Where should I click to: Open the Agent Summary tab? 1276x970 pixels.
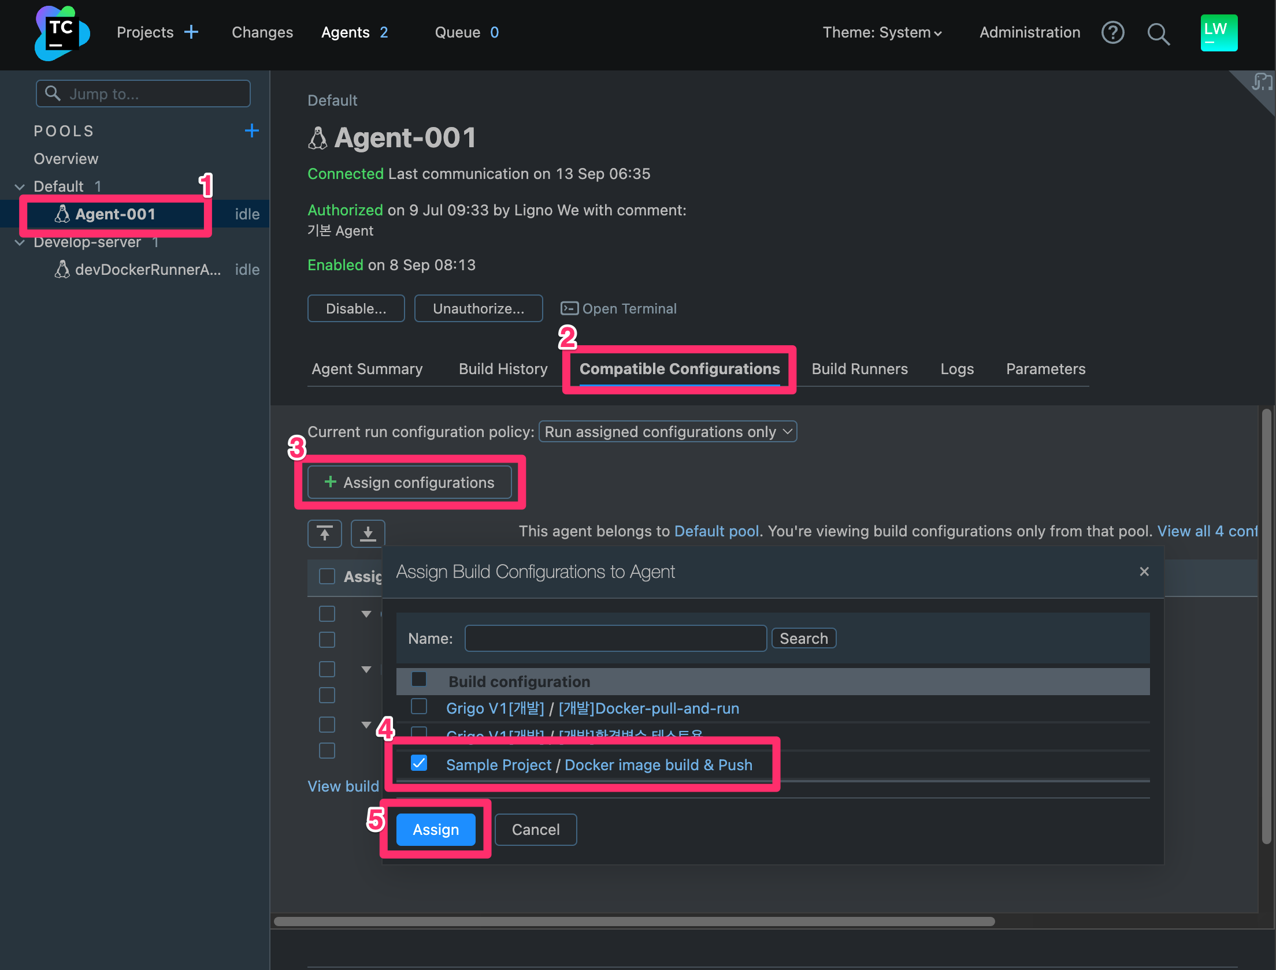[367, 369]
